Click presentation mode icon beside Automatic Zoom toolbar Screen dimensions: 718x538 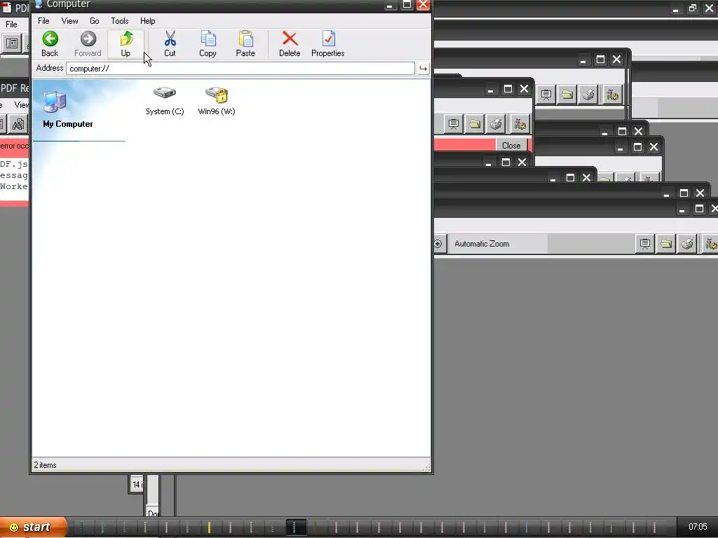pyautogui.click(x=645, y=244)
